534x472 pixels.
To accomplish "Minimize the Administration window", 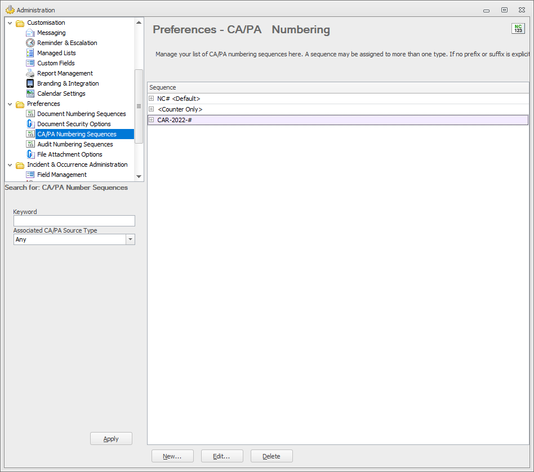I will (x=486, y=11).
